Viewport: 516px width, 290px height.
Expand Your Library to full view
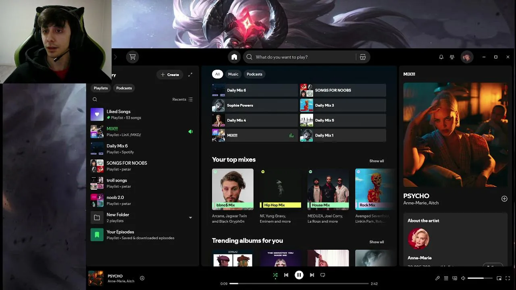pos(190,75)
